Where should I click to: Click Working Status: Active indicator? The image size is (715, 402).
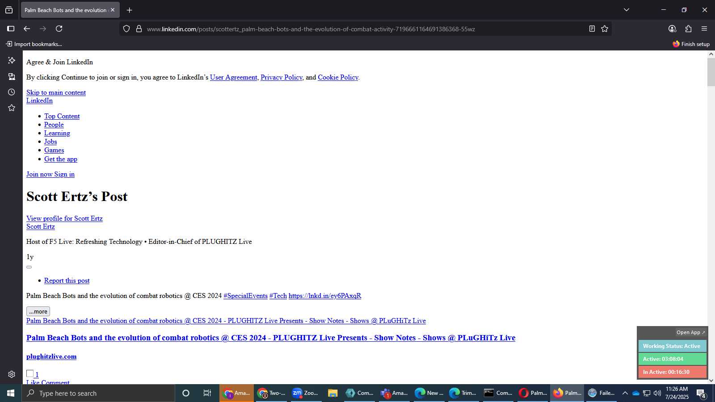(x=672, y=346)
